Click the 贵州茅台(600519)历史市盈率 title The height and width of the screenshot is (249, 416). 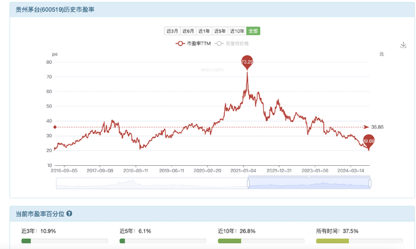[x=55, y=10]
